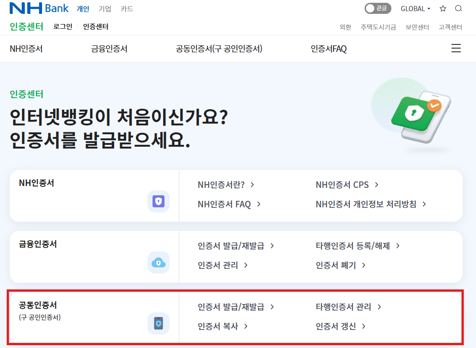
Task: Open the 주택도시기금 link
Action: click(378, 27)
